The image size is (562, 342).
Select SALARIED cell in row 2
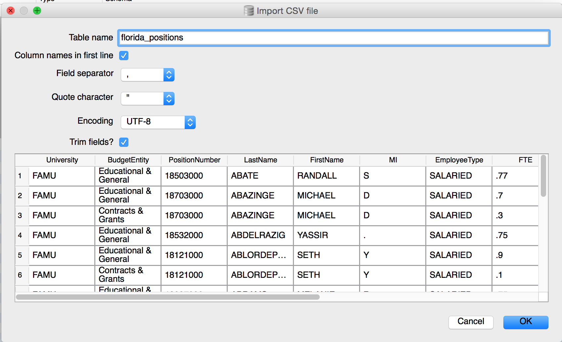[x=459, y=196]
